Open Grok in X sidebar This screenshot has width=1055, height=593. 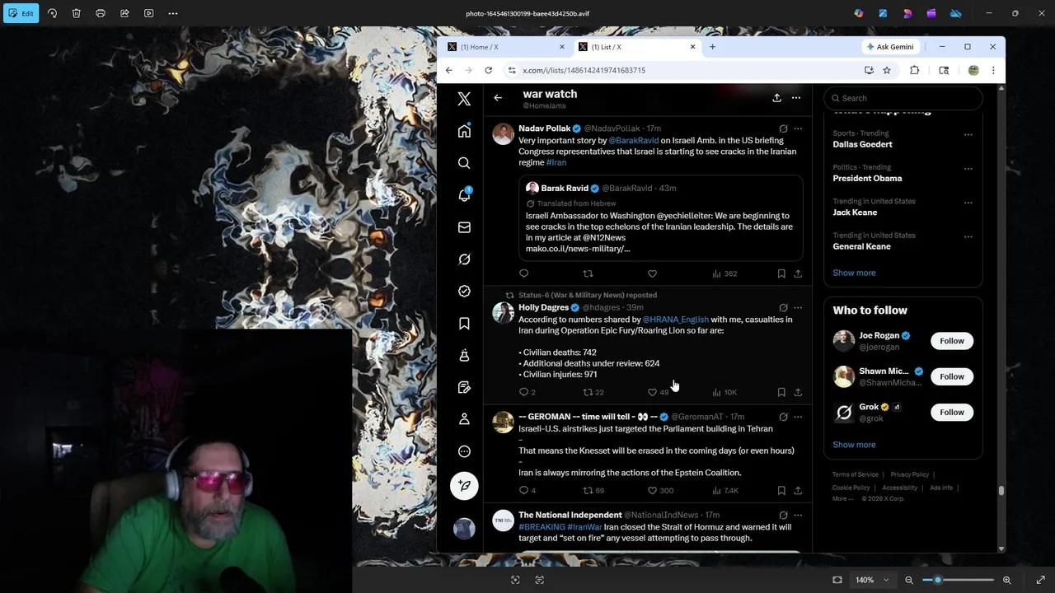pos(464,259)
